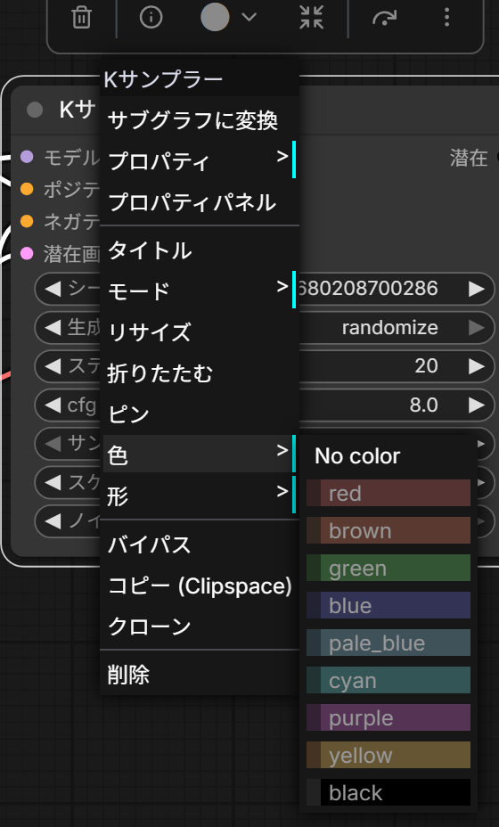Choose プロパティパネル from context menu
The height and width of the screenshot is (827, 499).
pyautogui.click(x=200, y=202)
